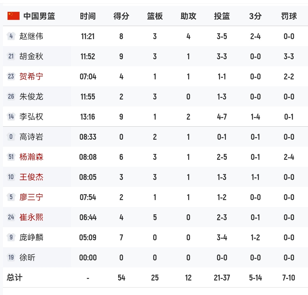The width and height of the screenshot is (308, 295).
Task: Click jersey number 19 badge for 徐昕
Action: (11, 257)
